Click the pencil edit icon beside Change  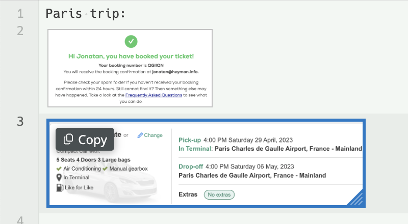coord(140,135)
